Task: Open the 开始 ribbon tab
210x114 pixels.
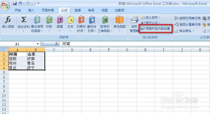Action: pyautogui.click(x=18, y=10)
